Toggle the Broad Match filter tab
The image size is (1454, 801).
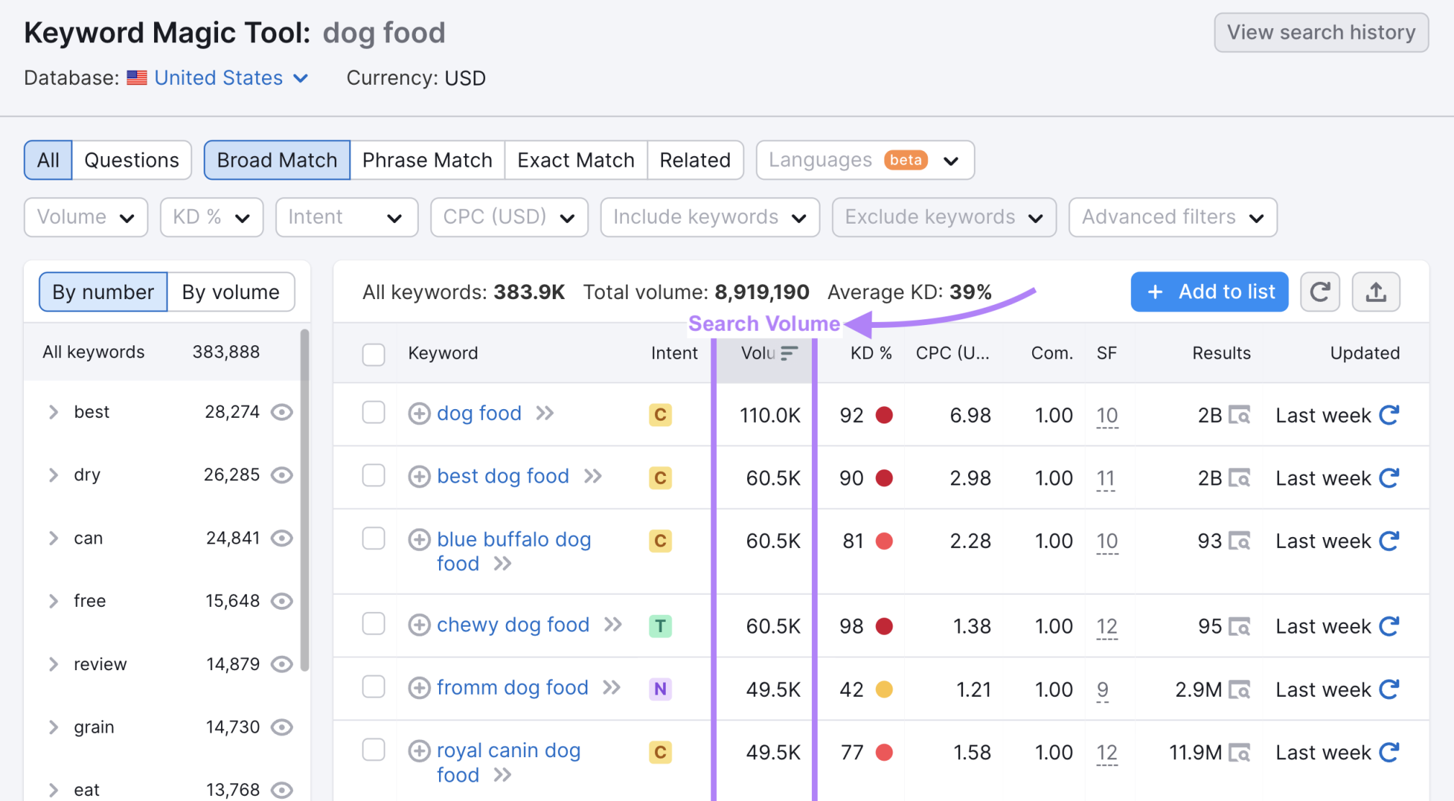(276, 159)
